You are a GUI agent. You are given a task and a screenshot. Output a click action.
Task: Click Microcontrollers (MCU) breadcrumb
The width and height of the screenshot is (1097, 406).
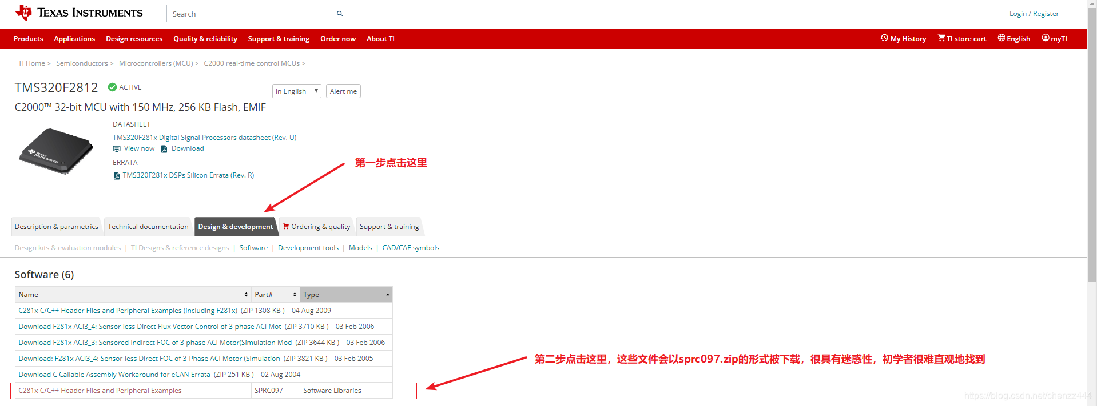[156, 63]
